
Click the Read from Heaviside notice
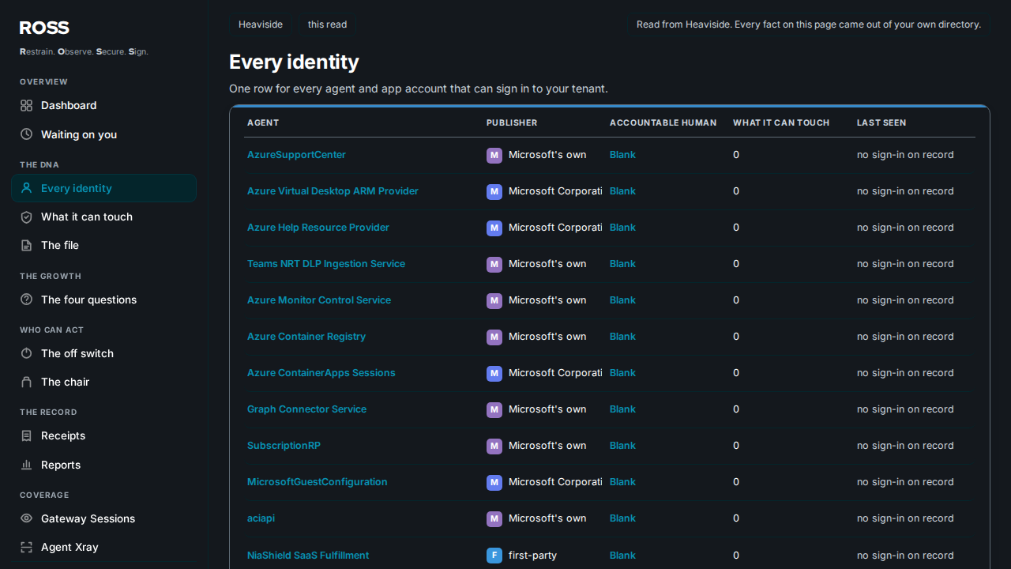(x=809, y=24)
